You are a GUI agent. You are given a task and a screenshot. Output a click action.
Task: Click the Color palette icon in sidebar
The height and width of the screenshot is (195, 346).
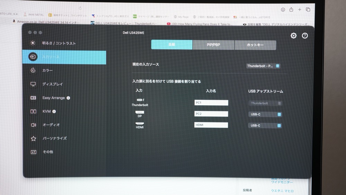tap(33, 71)
